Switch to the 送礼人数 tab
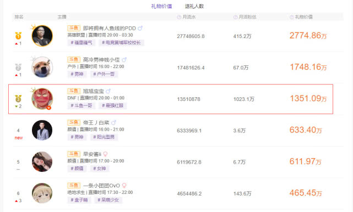This screenshot has width=353, height=212. pos(194,6)
